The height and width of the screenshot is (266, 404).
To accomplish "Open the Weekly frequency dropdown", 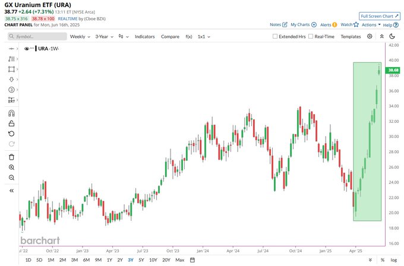I will coord(80,37).
